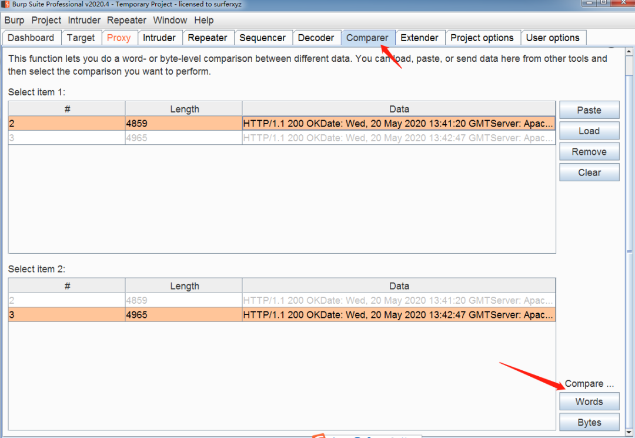
Task: Click Length 4859 cell in item 1 table
Action: 184,123
